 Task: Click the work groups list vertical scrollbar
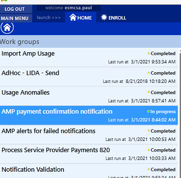[180, 114]
